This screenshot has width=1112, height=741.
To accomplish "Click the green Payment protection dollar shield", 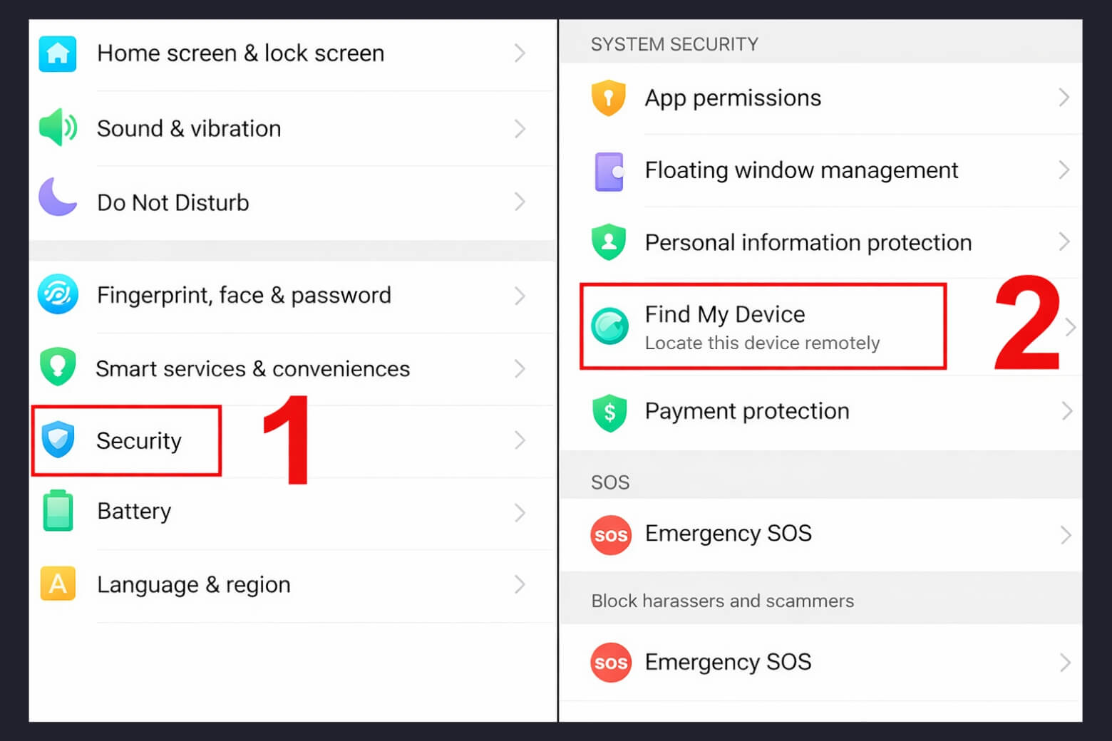I will 609,412.
